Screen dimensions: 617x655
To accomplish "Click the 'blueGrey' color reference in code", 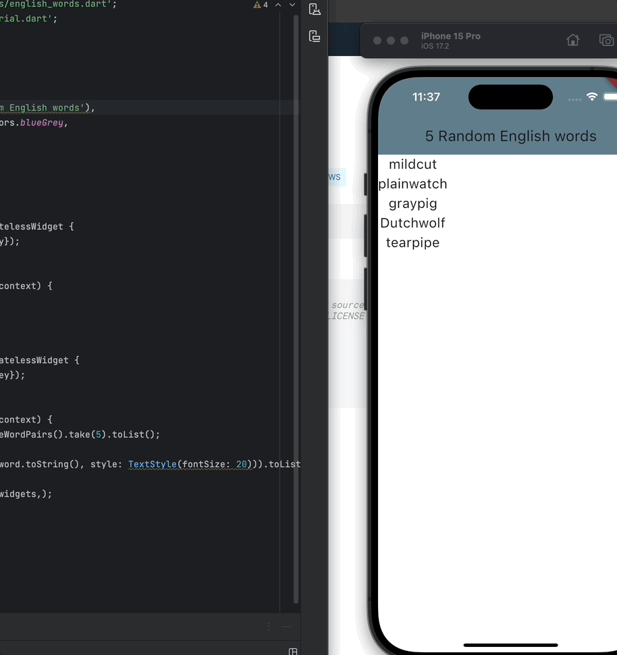I will (42, 123).
